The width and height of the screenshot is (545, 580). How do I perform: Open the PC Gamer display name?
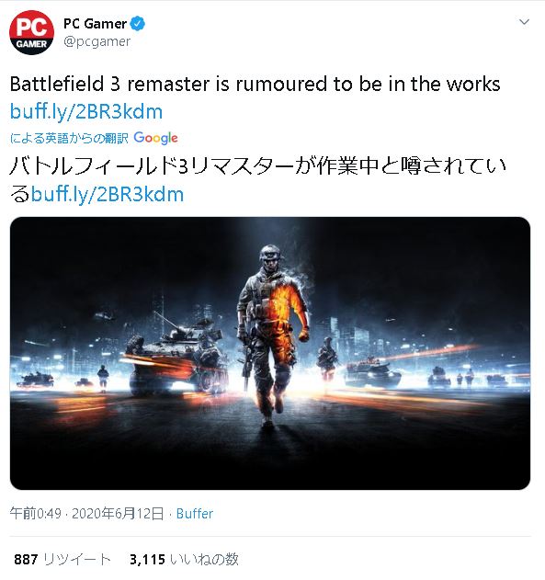click(95, 24)
